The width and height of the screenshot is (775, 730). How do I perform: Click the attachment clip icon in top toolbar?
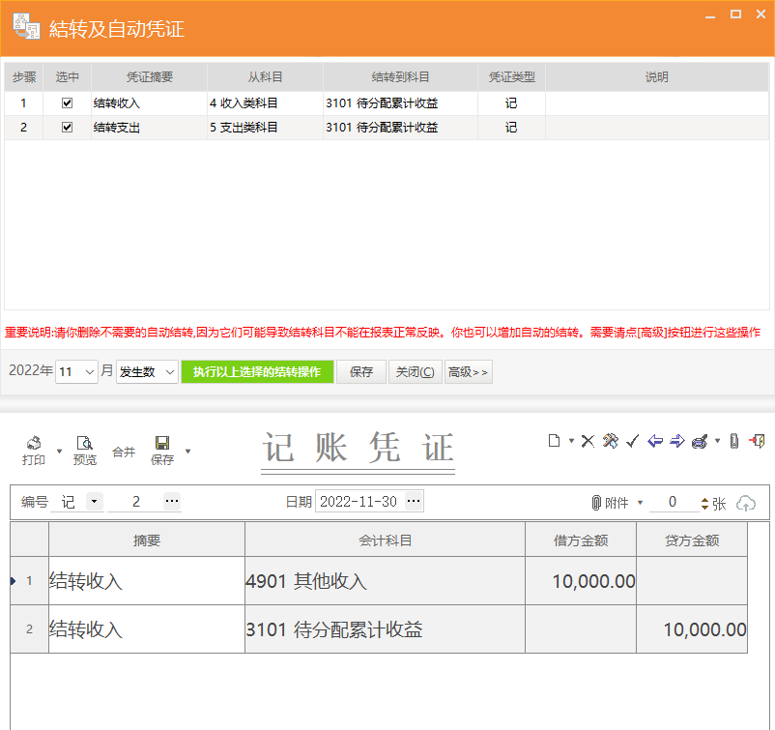pos(734,441)
